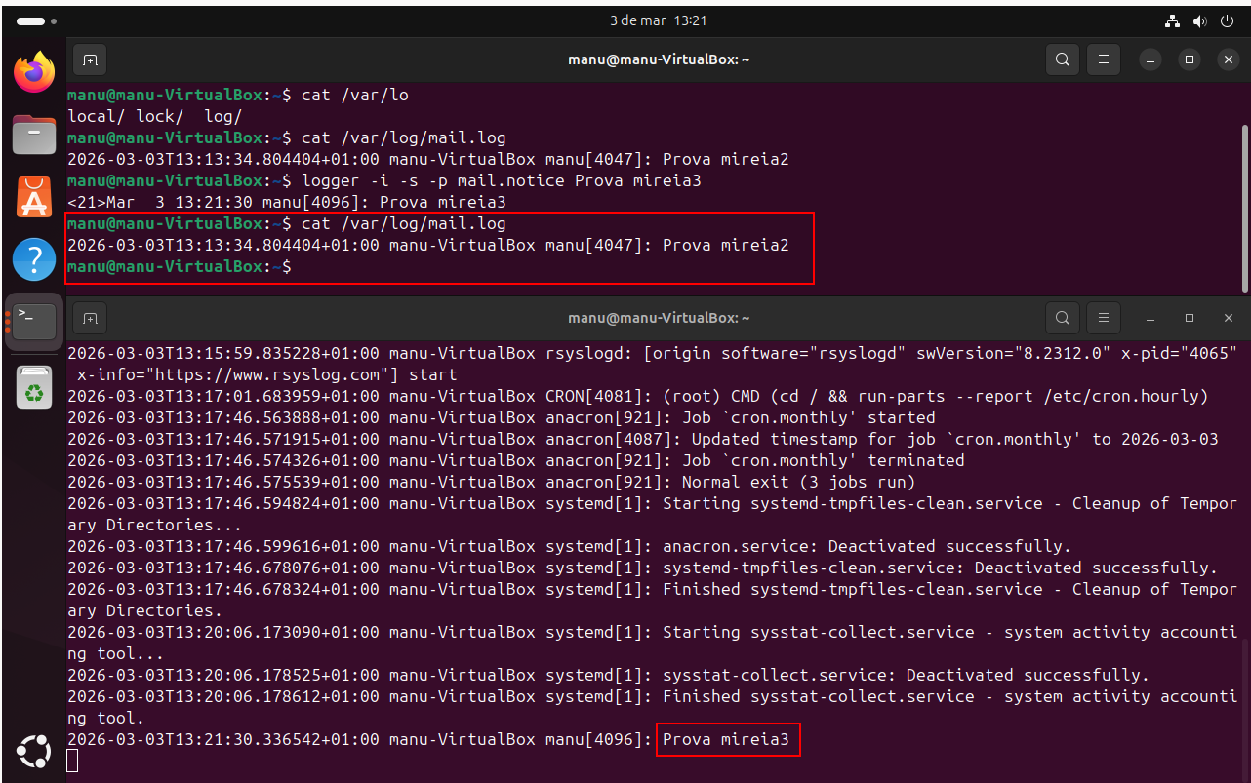
Task: Open new tab in bottom terminal window
Action: tap(90, 318)
